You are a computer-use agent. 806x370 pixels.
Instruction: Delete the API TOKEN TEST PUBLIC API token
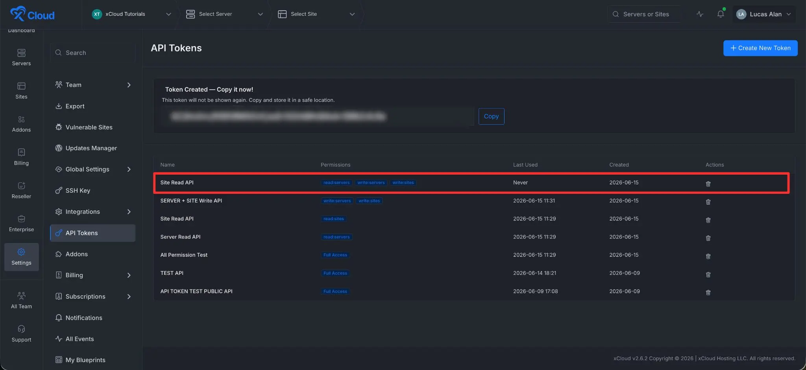pos(708,293)
